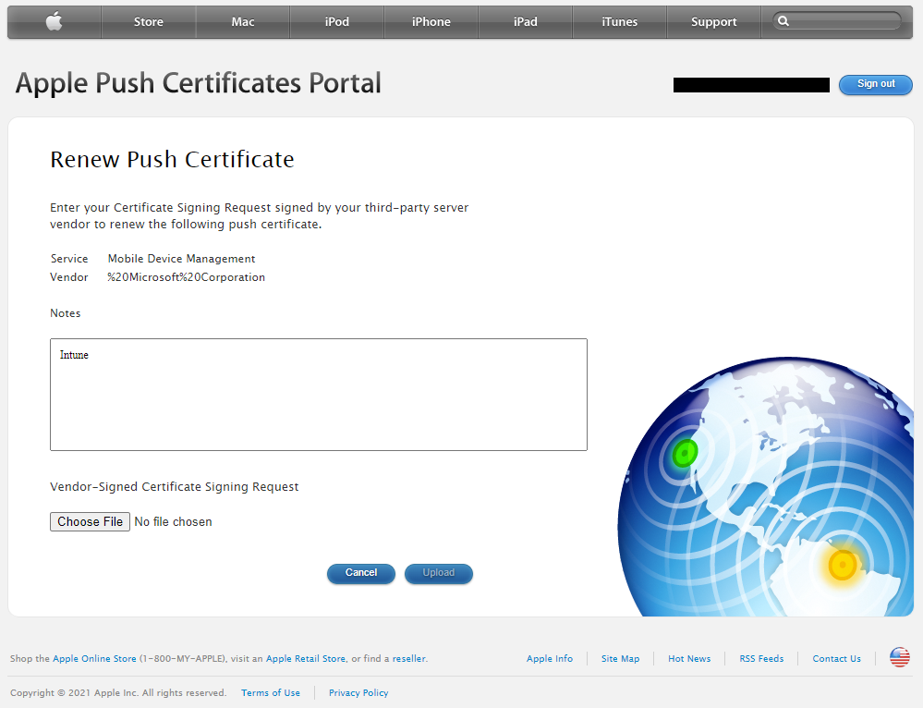This screenshot has width=923, height=708.
Task: Click the Apple logo in navigation bar
Action: click(x=55, y=22)
